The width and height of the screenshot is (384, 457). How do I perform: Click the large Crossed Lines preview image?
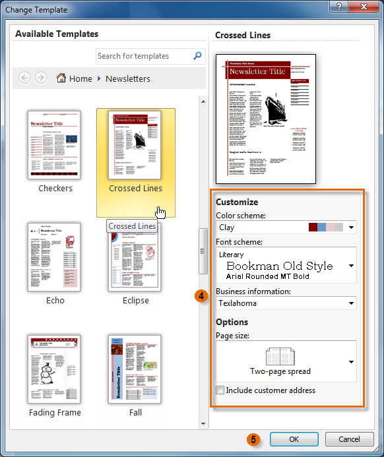[266, 119]
